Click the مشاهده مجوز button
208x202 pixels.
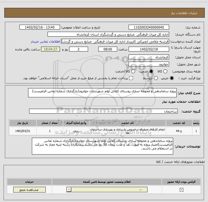29,190
